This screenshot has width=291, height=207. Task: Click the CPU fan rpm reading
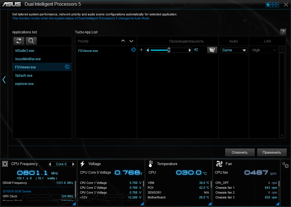pos(260,173)
